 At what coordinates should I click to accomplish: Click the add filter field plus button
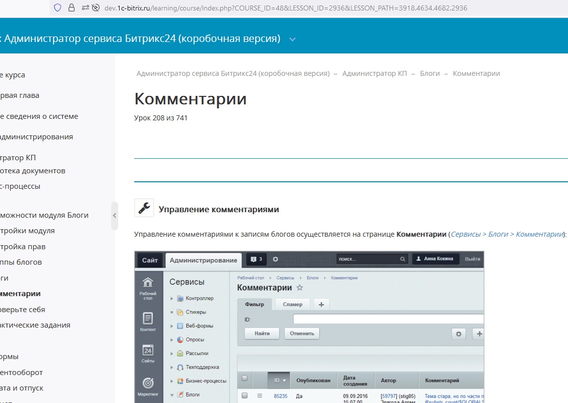click(479, 334)
